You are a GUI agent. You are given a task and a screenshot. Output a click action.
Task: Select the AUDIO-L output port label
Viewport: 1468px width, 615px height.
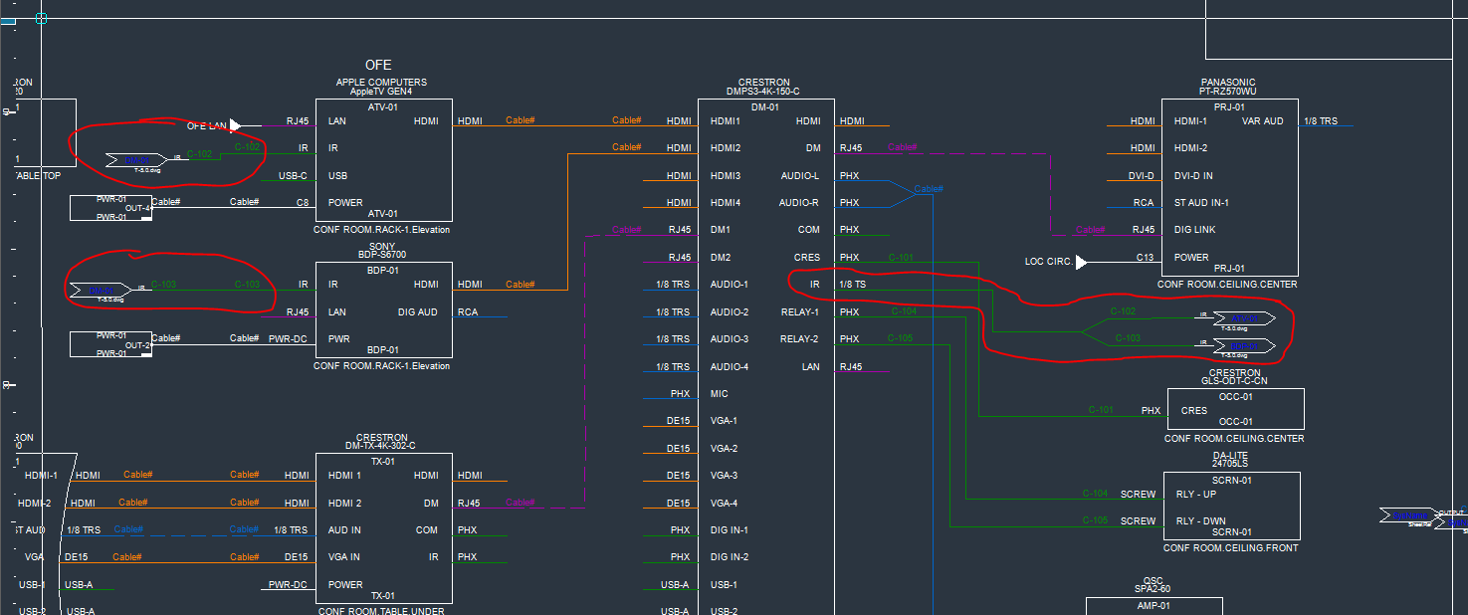tap(800, 176)
